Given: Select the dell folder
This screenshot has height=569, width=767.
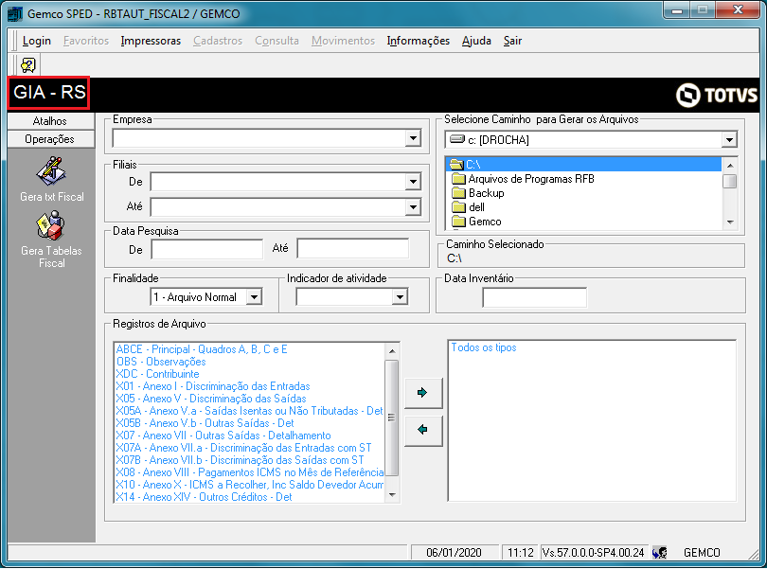Looking at the screenshot, I should tap(468, 207).
